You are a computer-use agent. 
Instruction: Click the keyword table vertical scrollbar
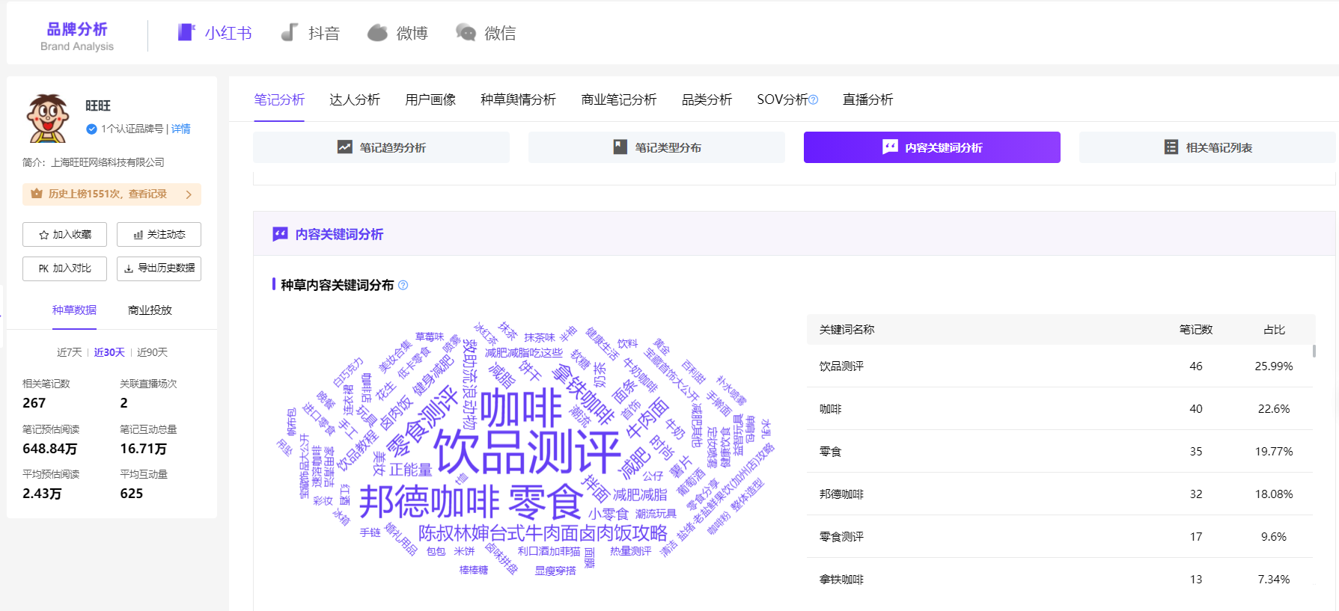1314,351
